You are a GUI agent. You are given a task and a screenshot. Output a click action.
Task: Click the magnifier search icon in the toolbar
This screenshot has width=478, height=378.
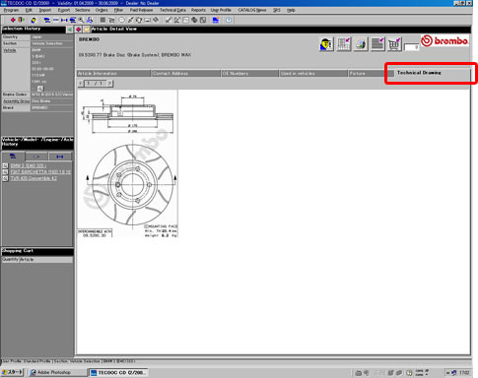click(x=81, y=20)
